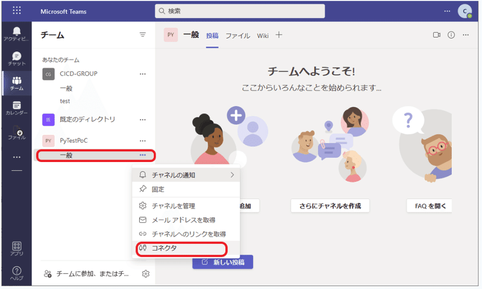
Task: Switch to the ファイル tab
Action: click(237, 36)
